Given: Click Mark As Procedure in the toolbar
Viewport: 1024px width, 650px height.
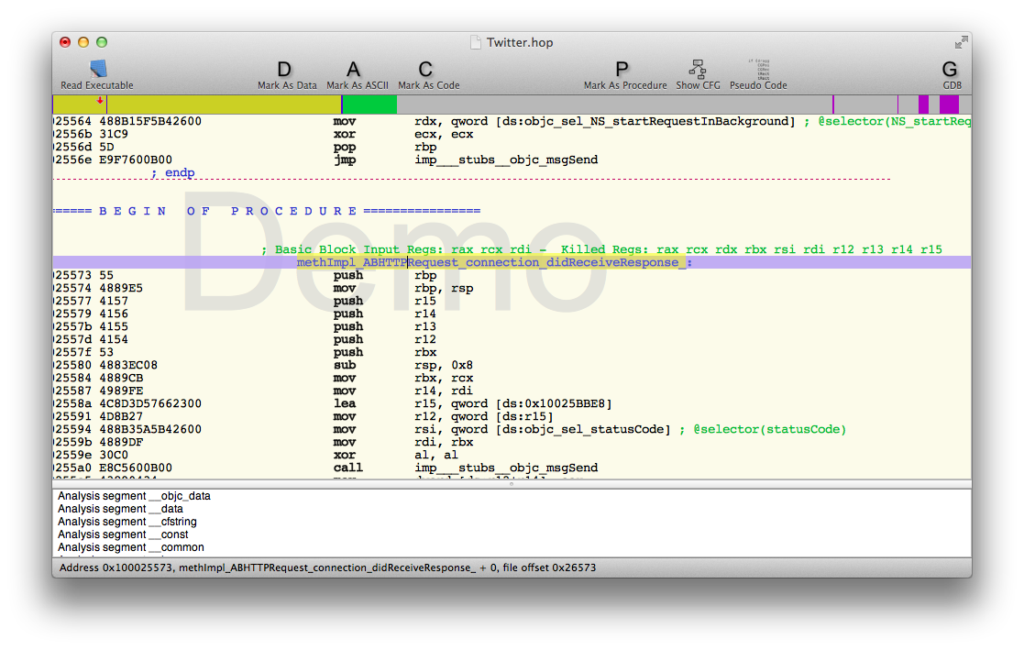Looking at the screenshot, I should pos(622,70).
